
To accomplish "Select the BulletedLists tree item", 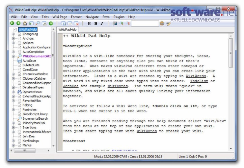I will (31, 65).
